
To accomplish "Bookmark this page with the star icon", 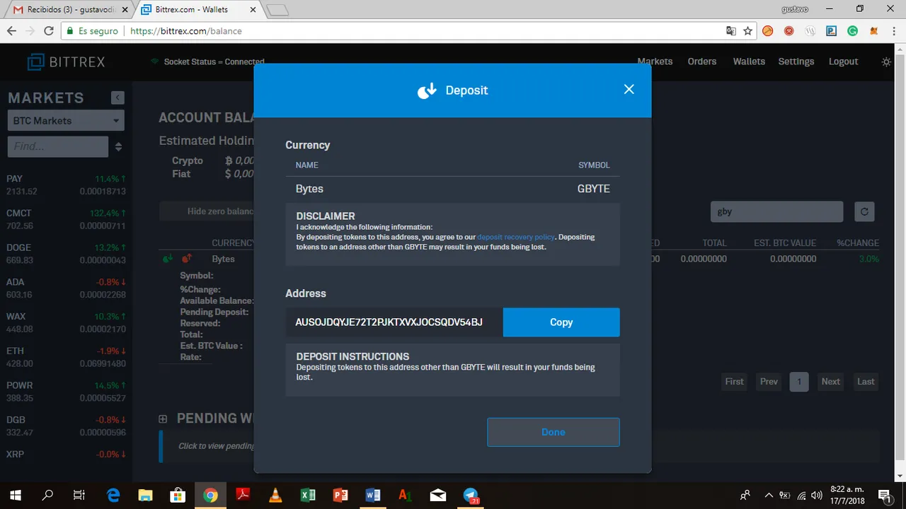I will [747, 31].
